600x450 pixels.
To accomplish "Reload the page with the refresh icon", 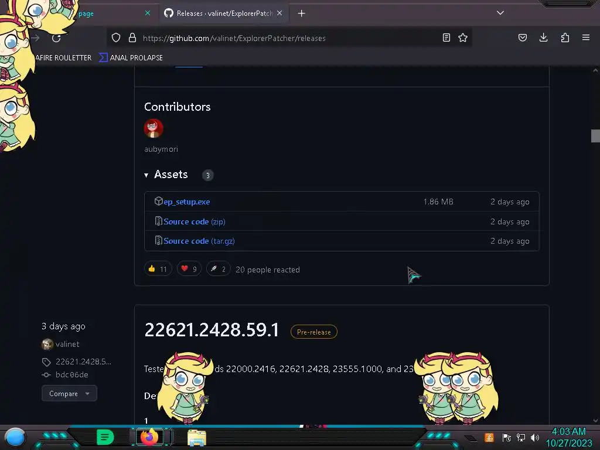I will coord(56,38).
